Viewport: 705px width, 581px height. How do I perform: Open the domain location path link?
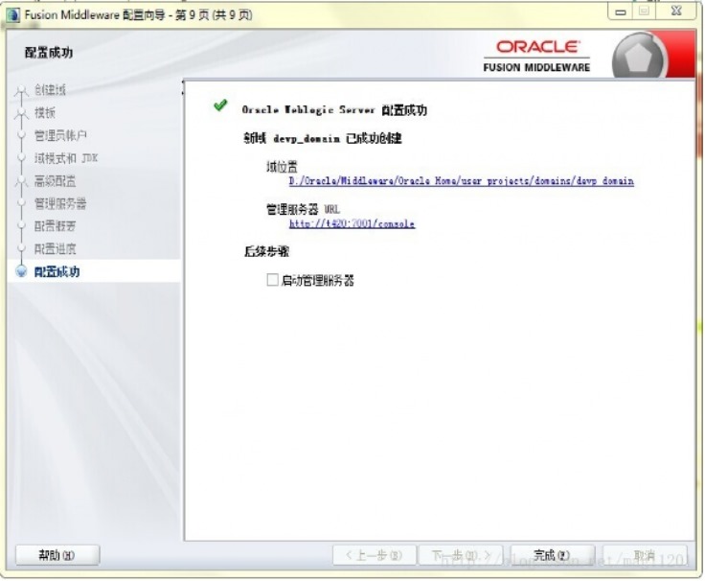tap(462, 181)
